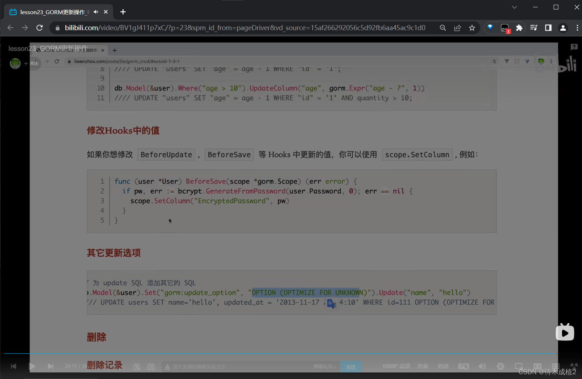Play the paused video
The width and height of the screenshot is (582, 379).
click(32, 366)
